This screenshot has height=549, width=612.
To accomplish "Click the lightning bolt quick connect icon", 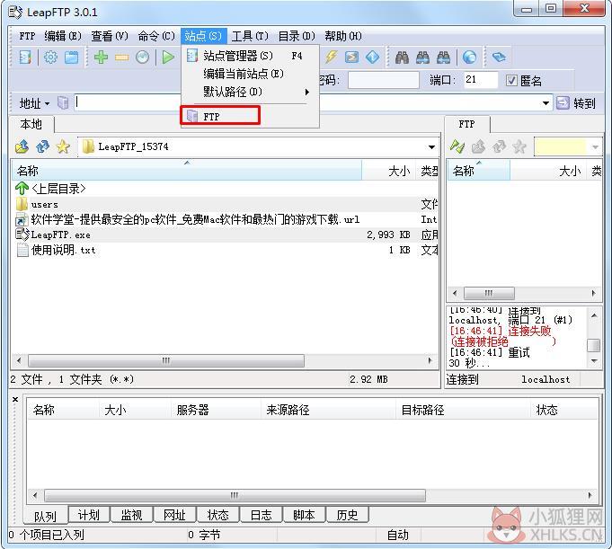I will pyautogui.click(x=331, y=58).
